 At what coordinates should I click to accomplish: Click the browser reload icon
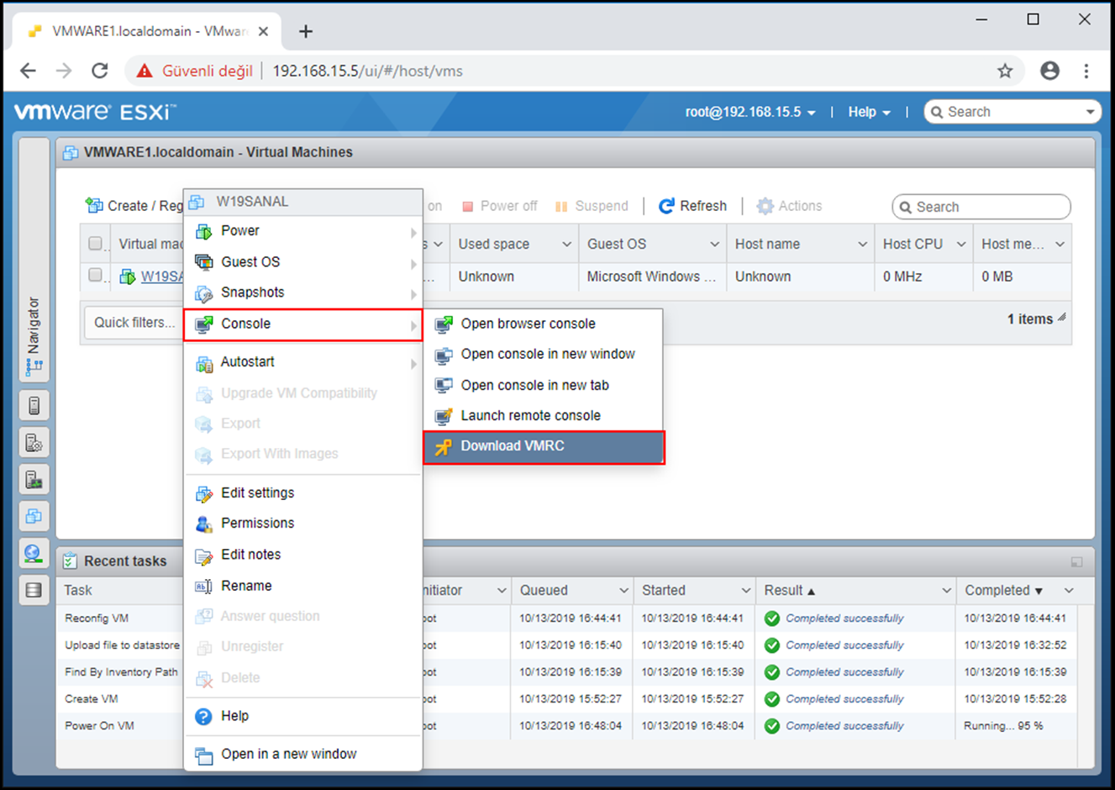point(100,71)
